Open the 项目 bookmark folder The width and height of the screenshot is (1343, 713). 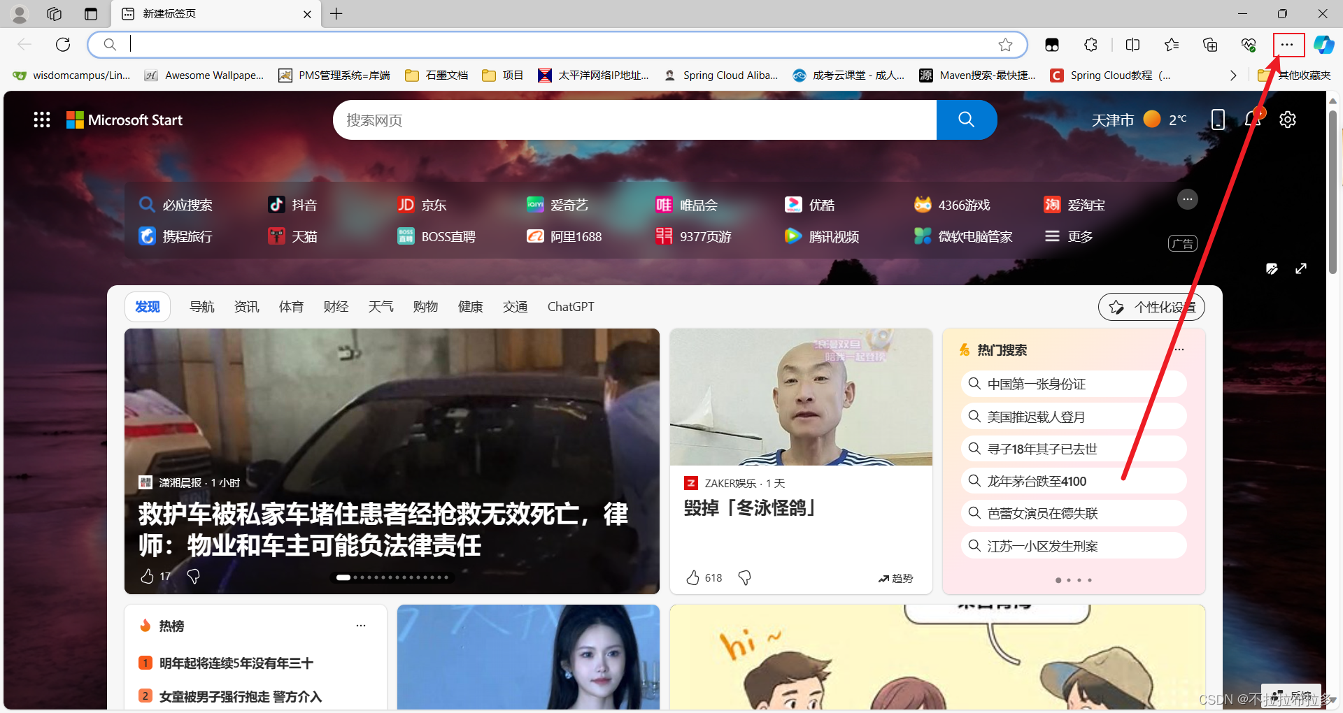(503, 75)
